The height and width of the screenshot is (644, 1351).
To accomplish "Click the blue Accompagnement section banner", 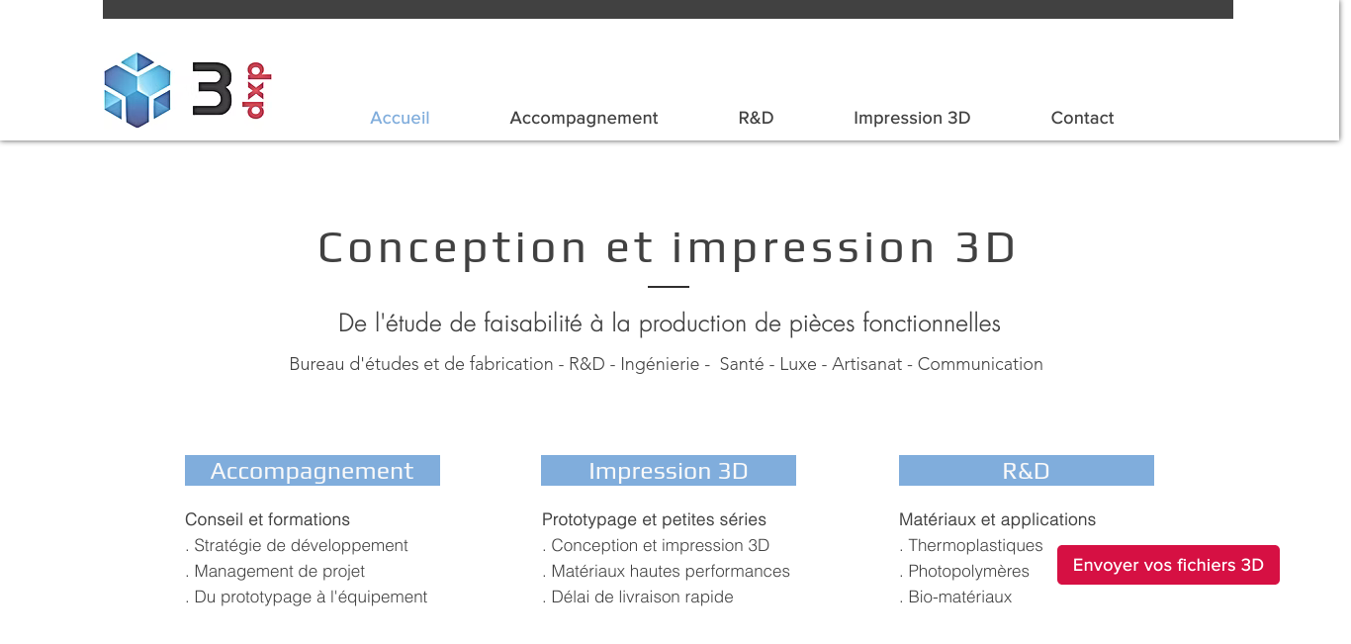I will coord(313,471).
